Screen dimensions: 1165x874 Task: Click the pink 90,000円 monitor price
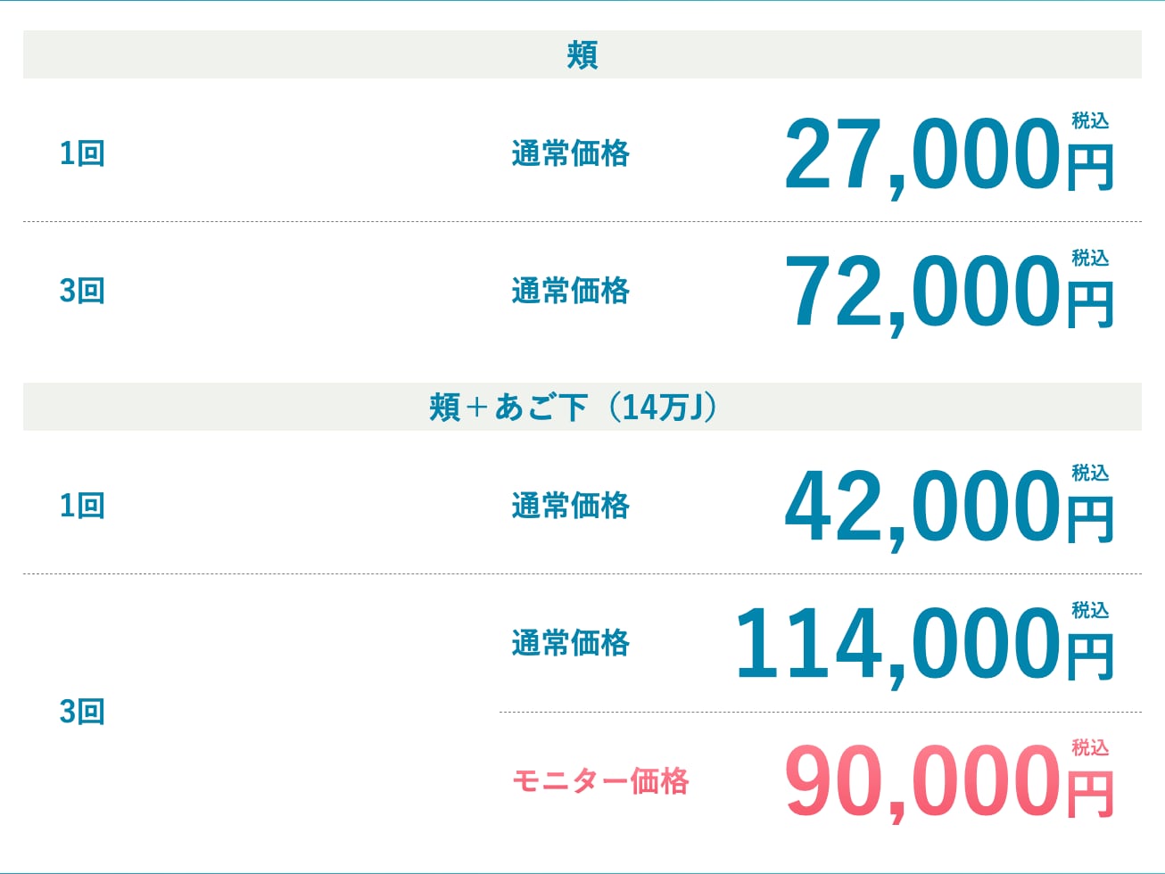tap(949, 782)
